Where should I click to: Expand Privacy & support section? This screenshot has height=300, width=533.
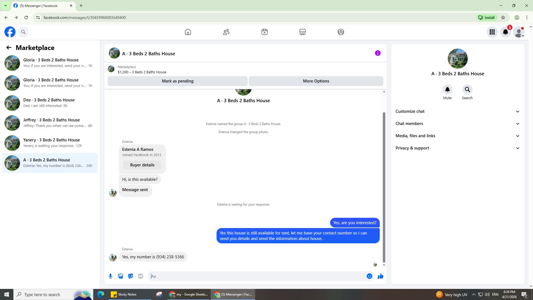click(457, 148)
